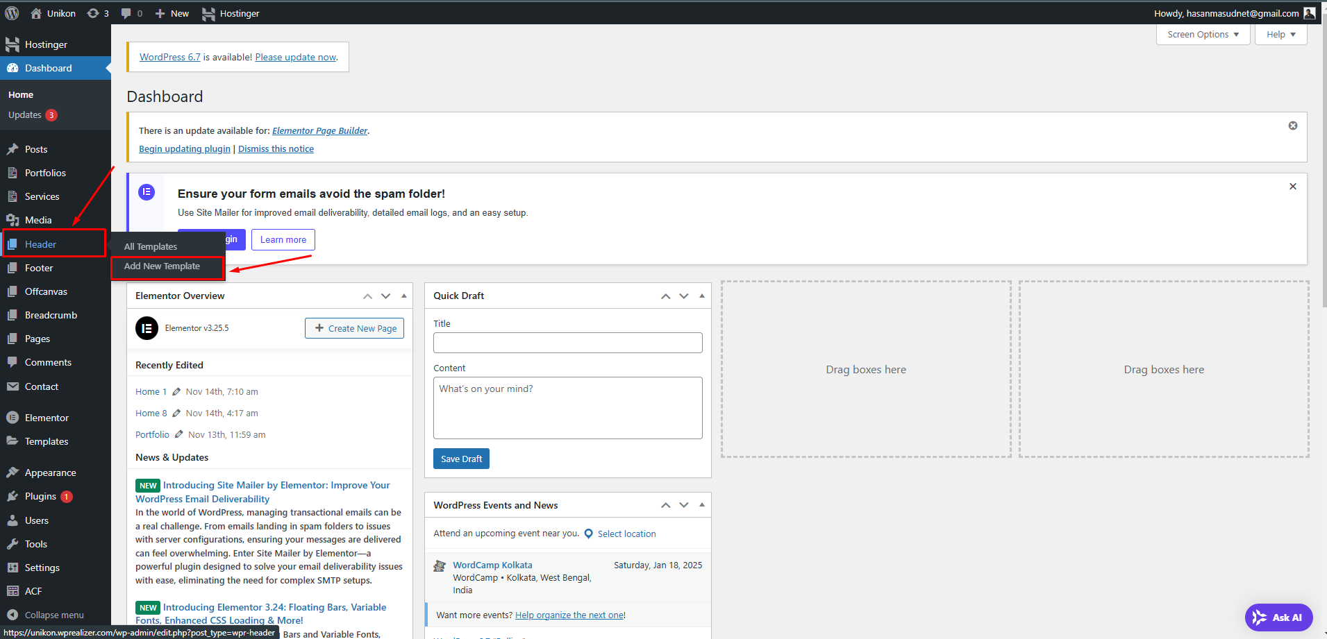Image resolution: width=1327 pixels, height=639 pixels.
Task: Select Add New Template submenu item
Action: tap(162, 266)
